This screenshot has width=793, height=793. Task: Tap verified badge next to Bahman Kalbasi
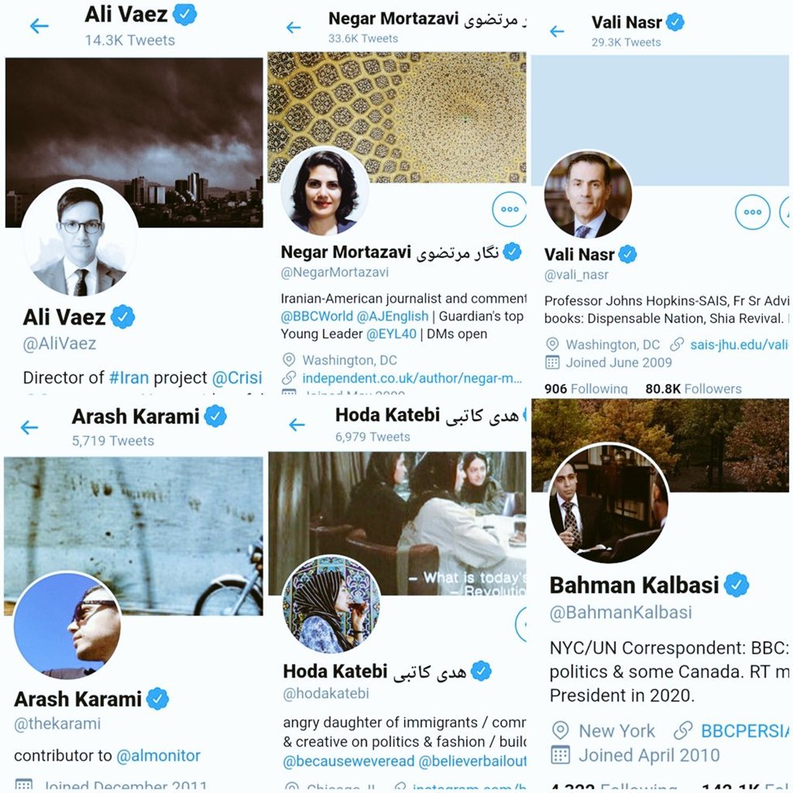pos(736,585)
